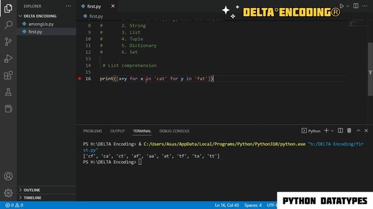Maximize panel with up chevron
Screen dimensions: 373x209
pyautogui.click(x=358, y=131)
